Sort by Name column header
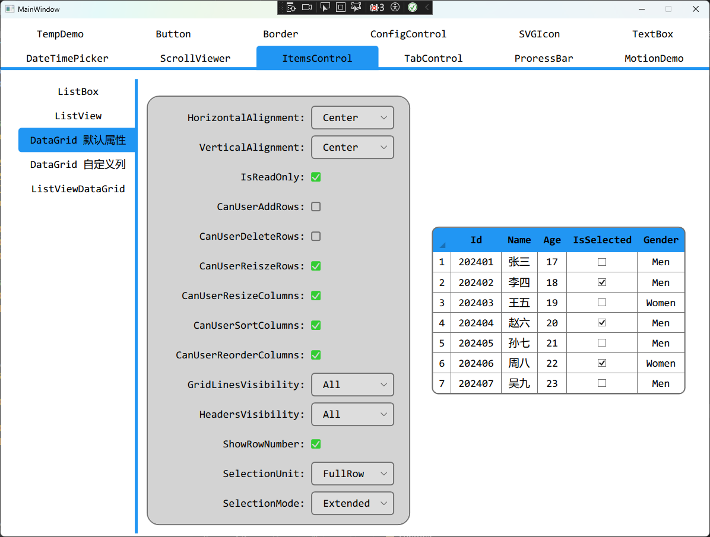 click(x=519, y=240)
